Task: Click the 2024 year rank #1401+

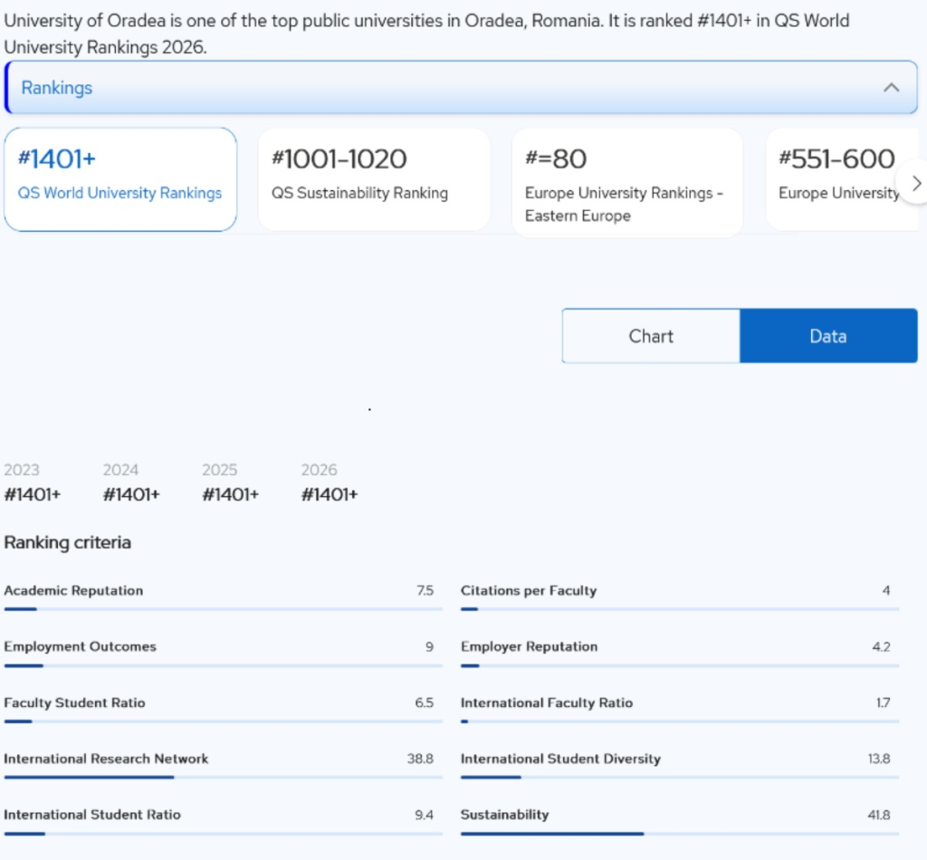Action: point(131,494)
